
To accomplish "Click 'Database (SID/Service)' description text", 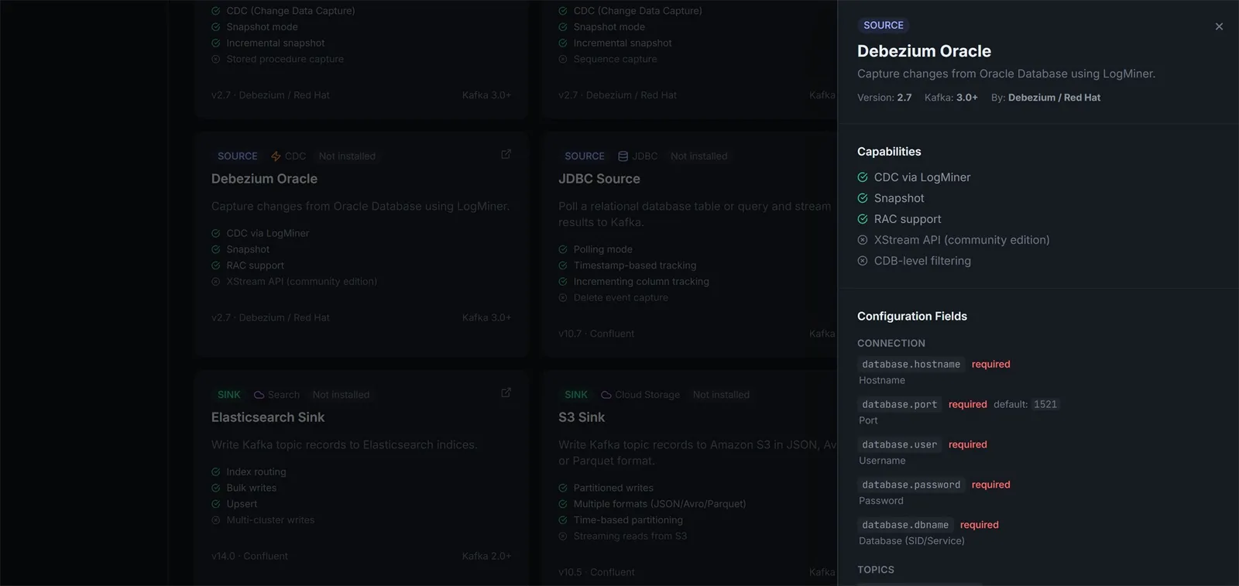I will [911, 541].
